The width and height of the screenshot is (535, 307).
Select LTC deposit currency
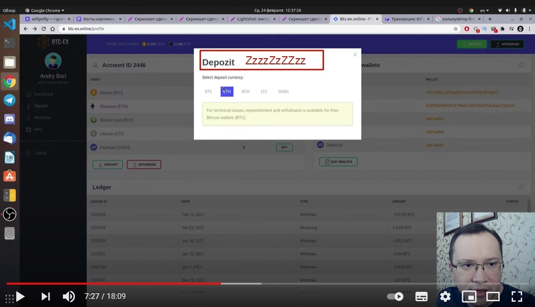264,92
